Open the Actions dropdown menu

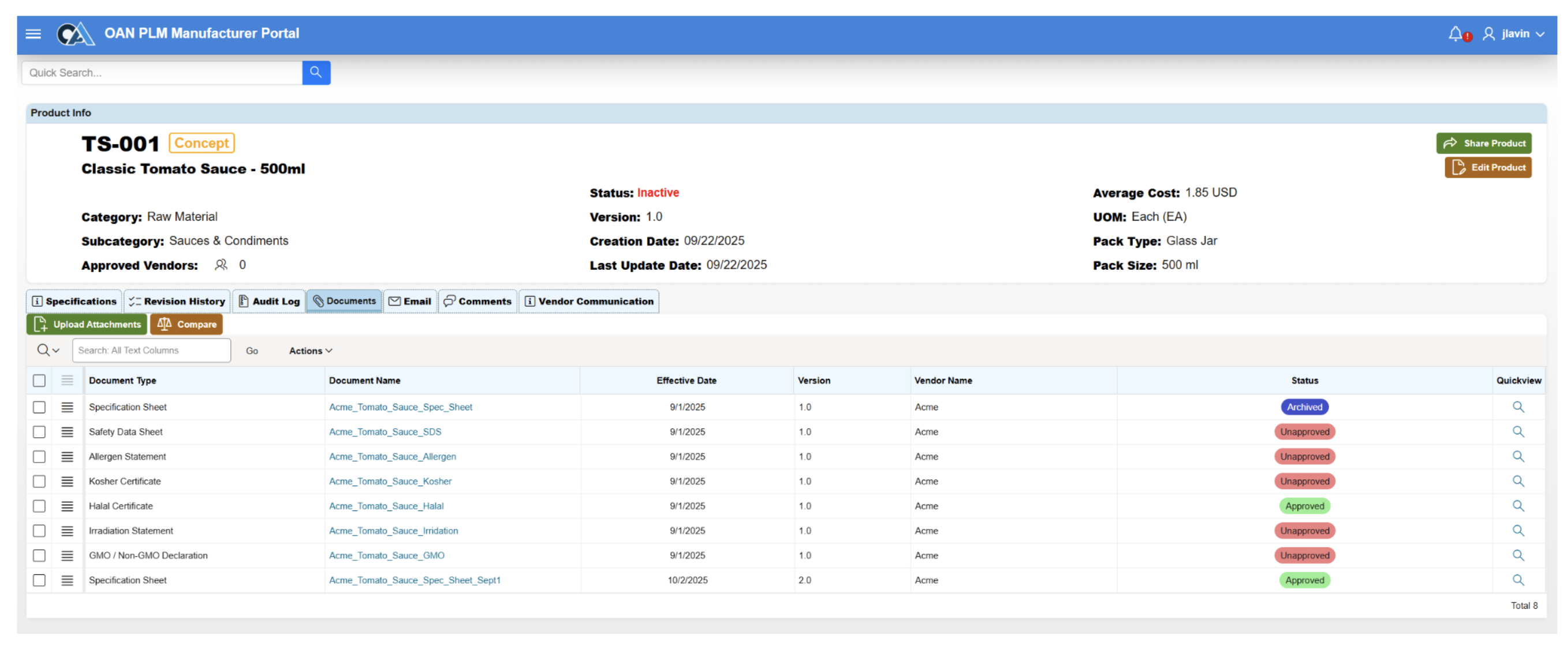pos(310,351)
